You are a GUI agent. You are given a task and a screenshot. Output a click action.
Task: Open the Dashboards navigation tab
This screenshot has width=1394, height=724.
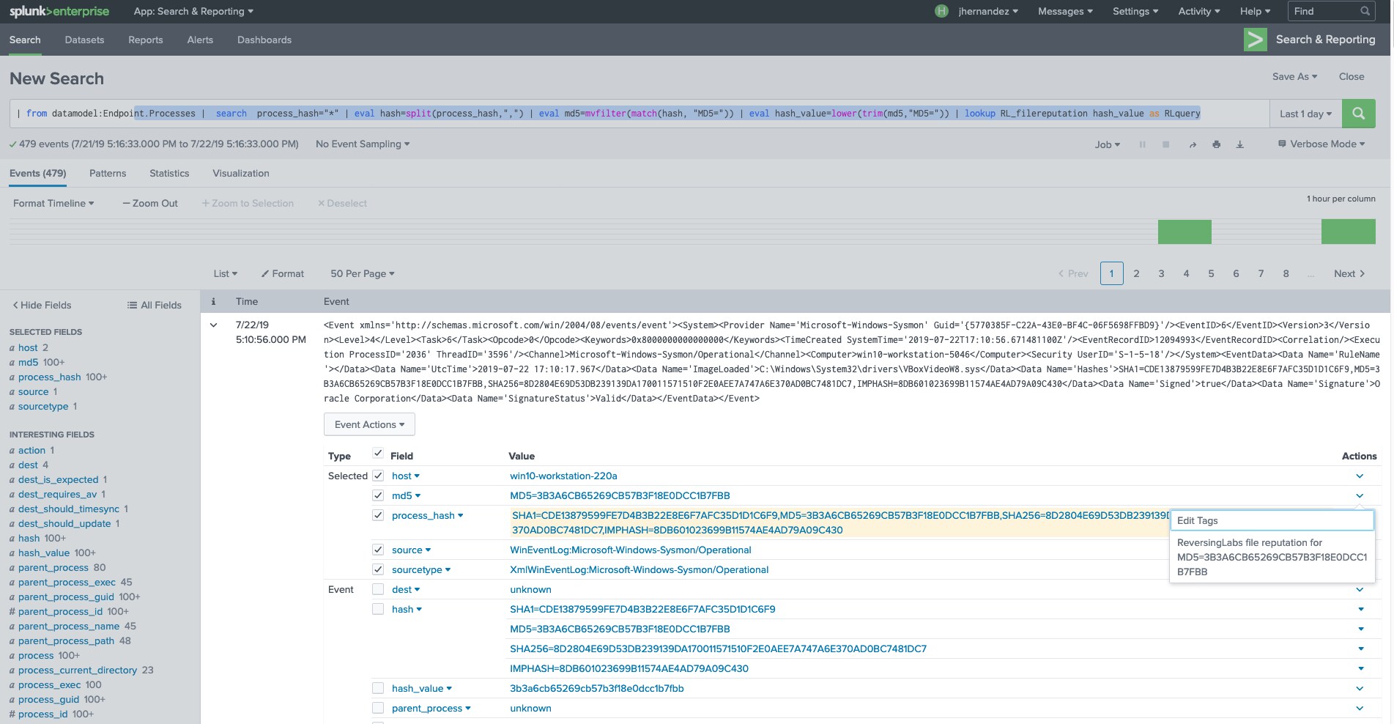tap(264, 40)
